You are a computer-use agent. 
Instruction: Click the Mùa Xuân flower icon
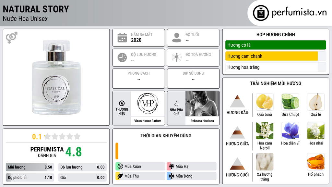(x=120, y=167)
